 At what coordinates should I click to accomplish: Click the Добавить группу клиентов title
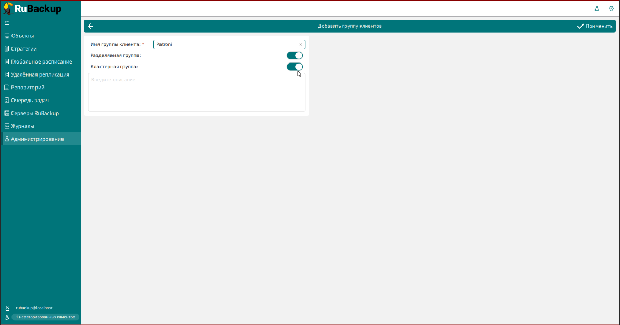pyautogui.click(x=350, y=26)
